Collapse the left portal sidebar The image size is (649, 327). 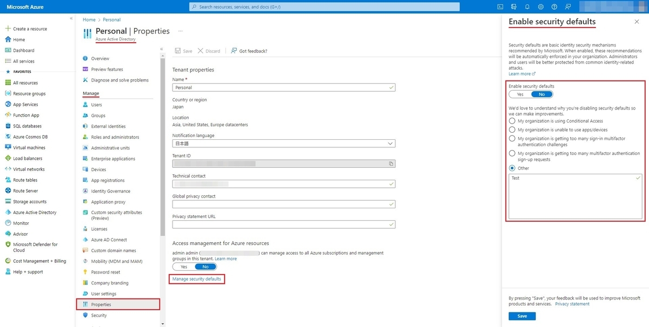point(71,18)
